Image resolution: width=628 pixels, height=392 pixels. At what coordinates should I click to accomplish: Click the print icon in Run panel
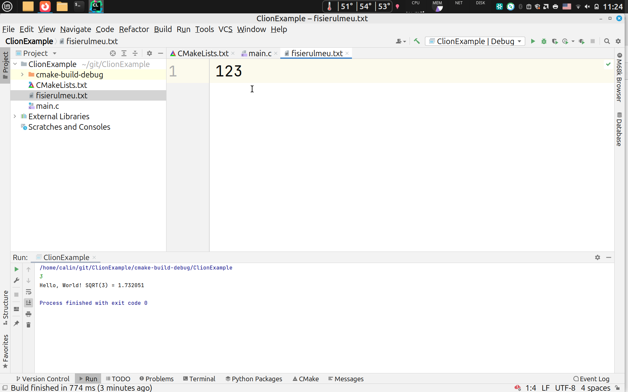[28, 314]
